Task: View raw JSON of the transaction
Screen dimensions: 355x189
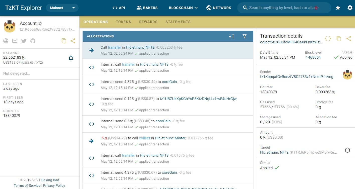Action: 328,39
